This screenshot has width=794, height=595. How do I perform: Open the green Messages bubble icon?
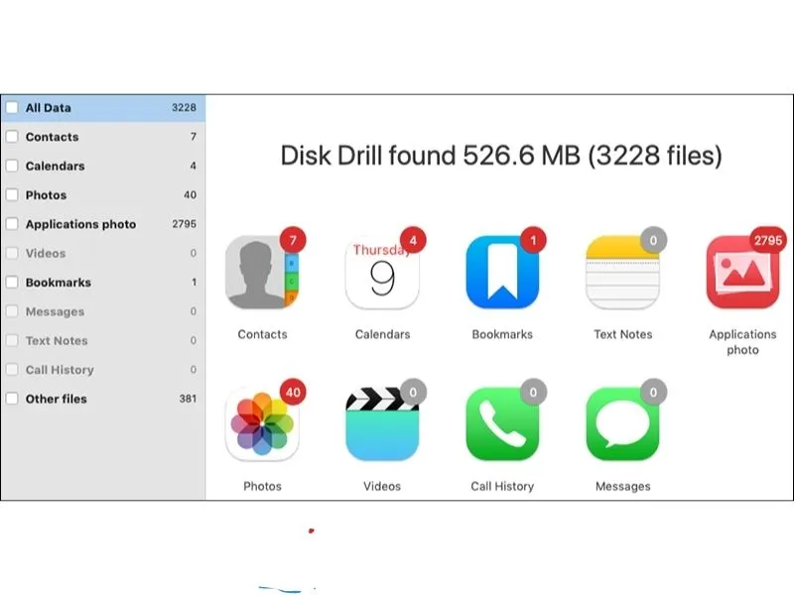[623, 424]
